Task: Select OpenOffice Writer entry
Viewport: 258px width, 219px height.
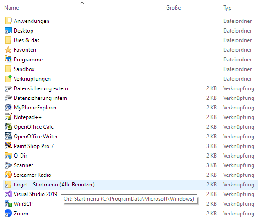Action: 36,137
